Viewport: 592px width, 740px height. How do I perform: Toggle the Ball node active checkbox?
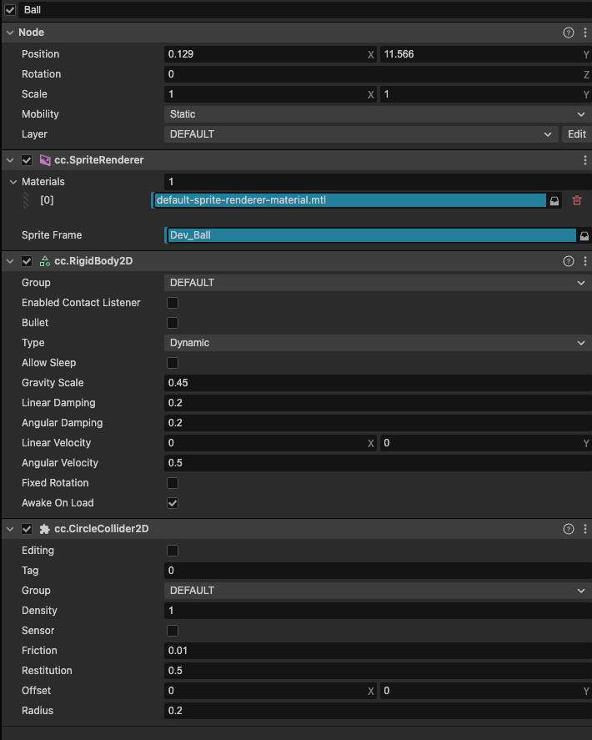tap(10, 10)
